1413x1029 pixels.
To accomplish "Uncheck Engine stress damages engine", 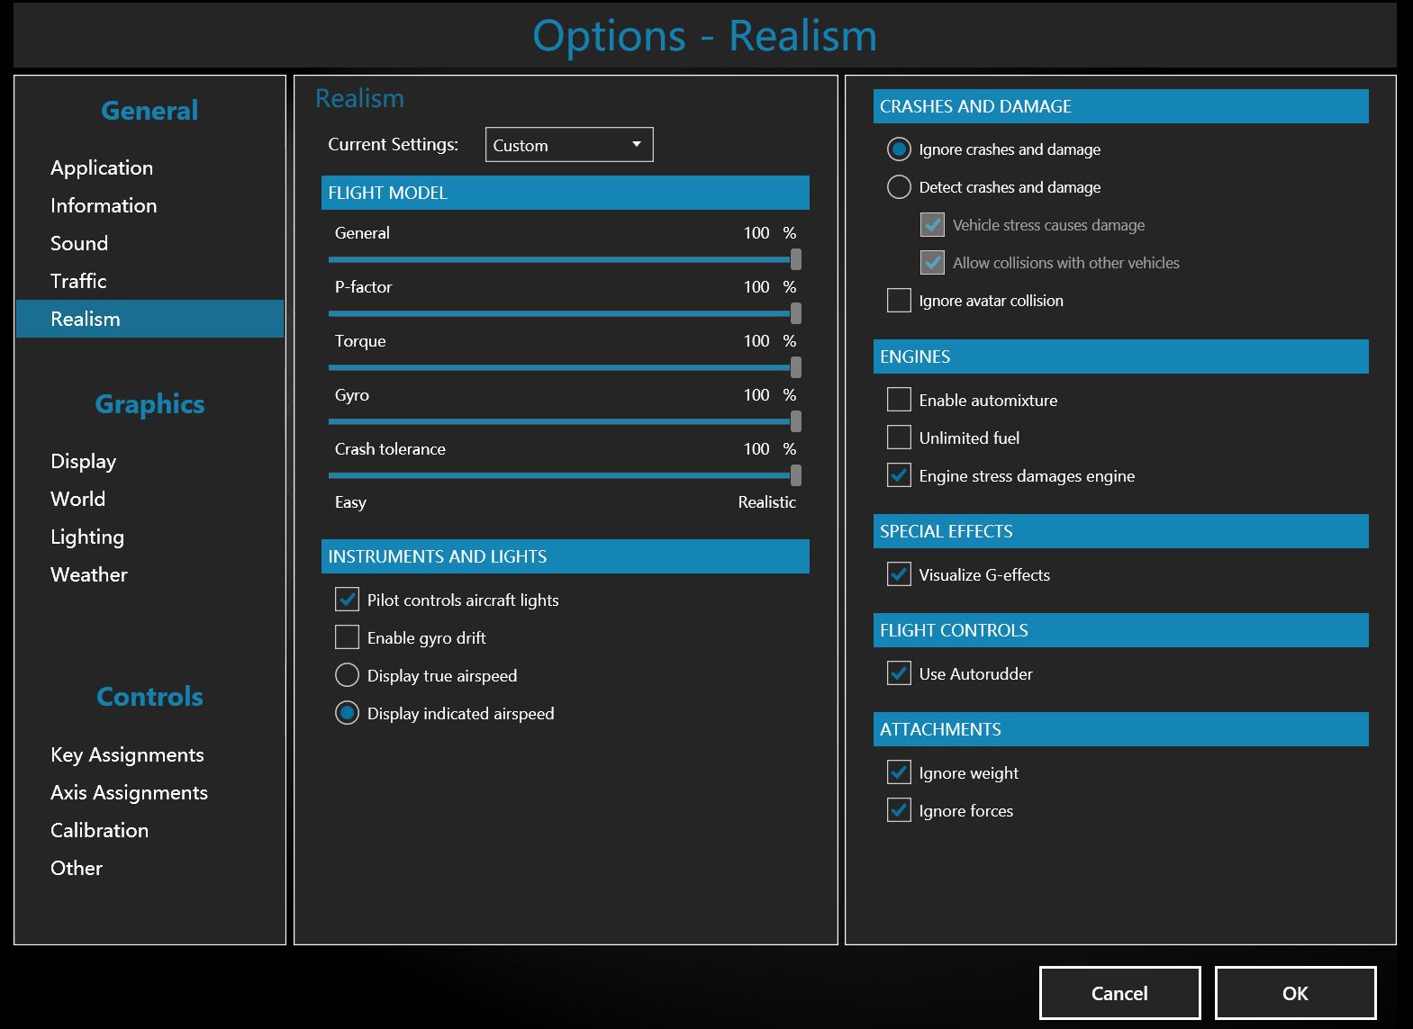I will 899,475.
